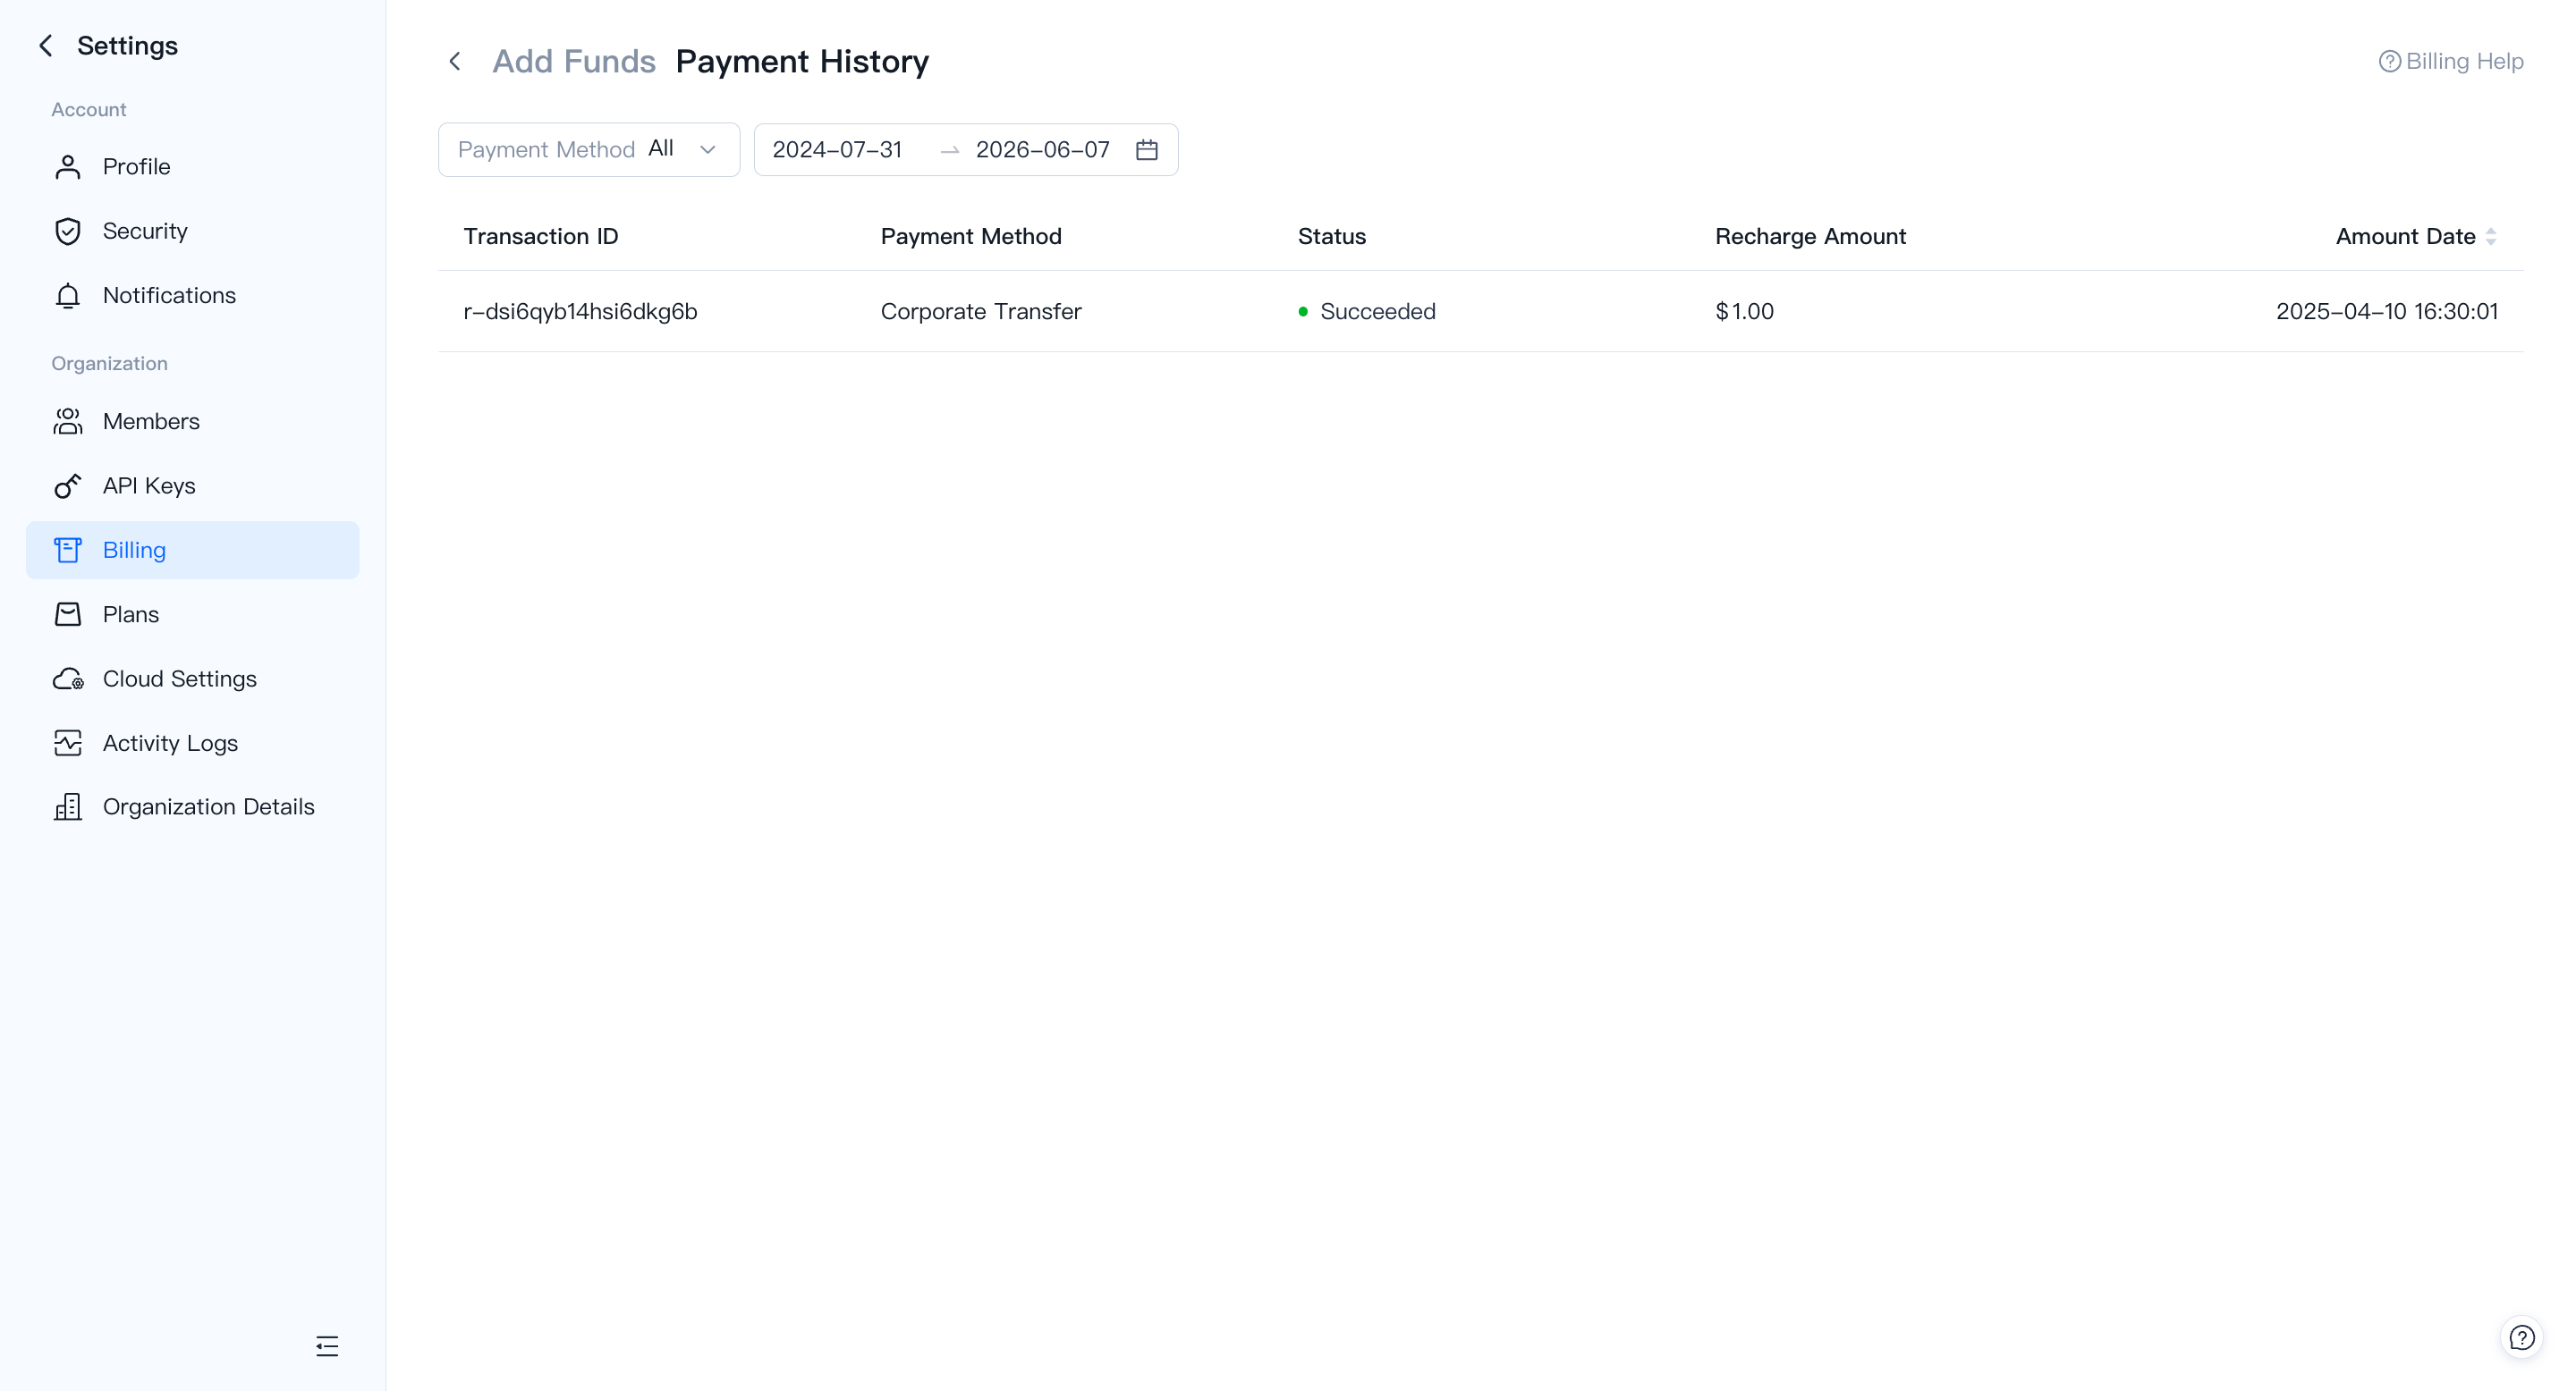This screenshot has width=2576, height=1391.
Task: Click the Corporate Transfer cell
Action: pos(981,312)
